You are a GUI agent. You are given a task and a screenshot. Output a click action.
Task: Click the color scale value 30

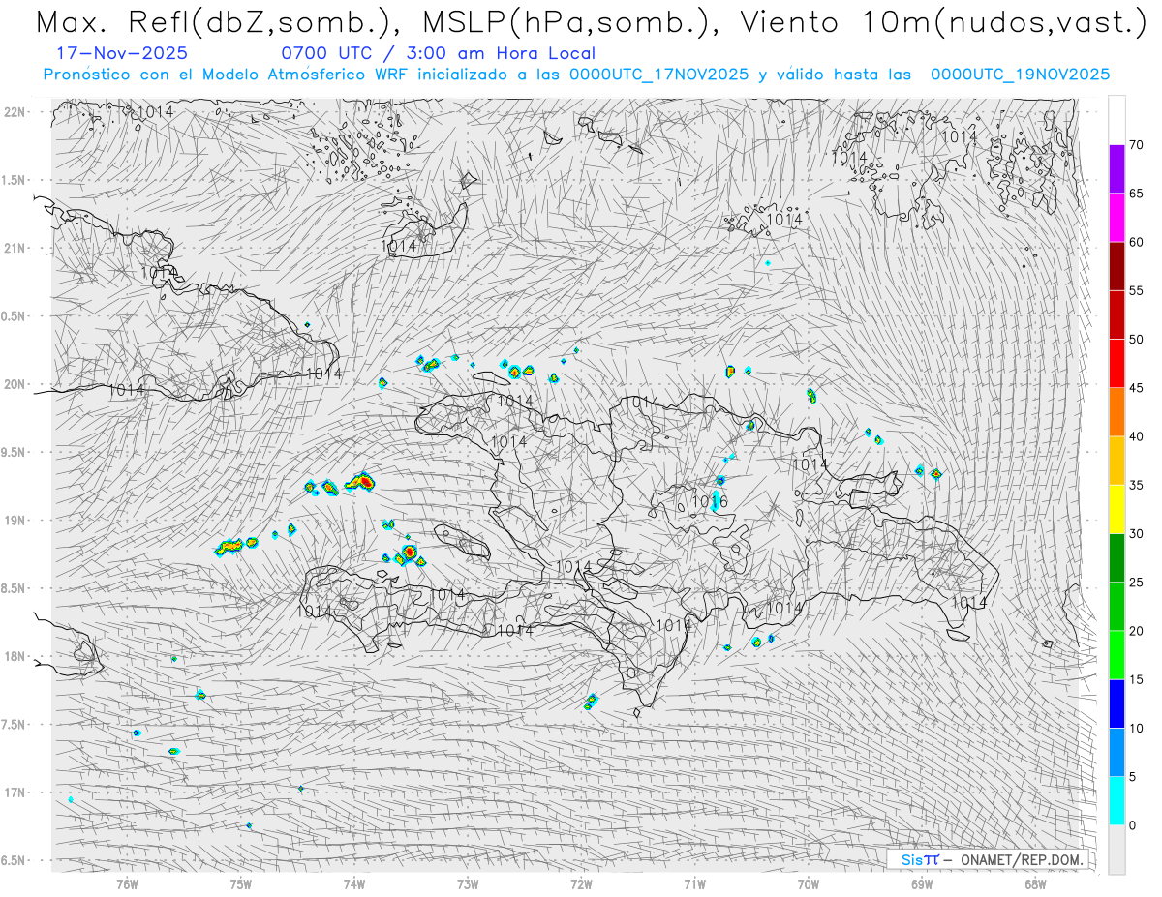[x=1136, y=533]
